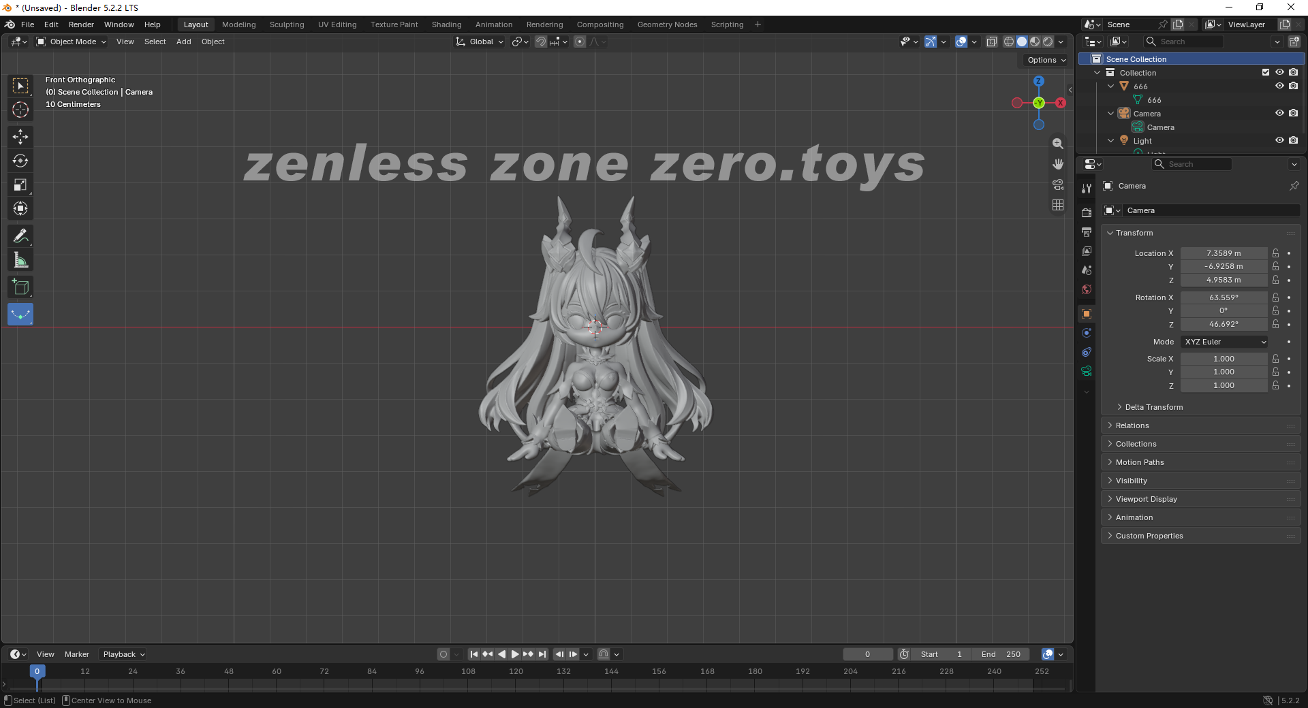Open the Camera data properties tab

[x=1087, y=371]
